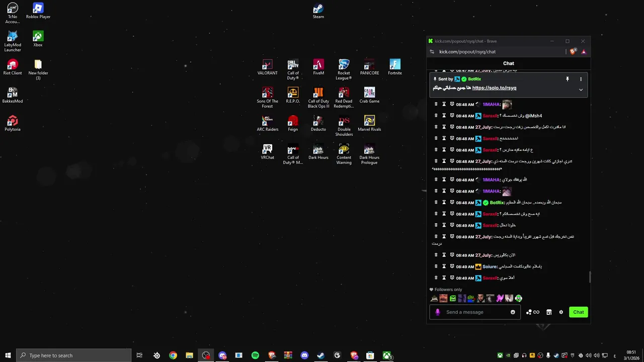Select the Feign desktop icon
The width and height of the screenshot is (644, 362).
(293, 124)
